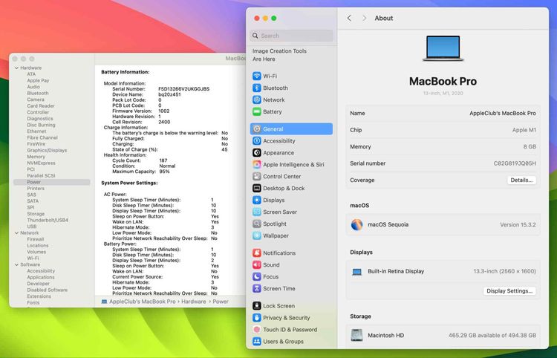557x358 pixels.
Task: Select Memory in System Information sidebar
Action: pos(36,157)
